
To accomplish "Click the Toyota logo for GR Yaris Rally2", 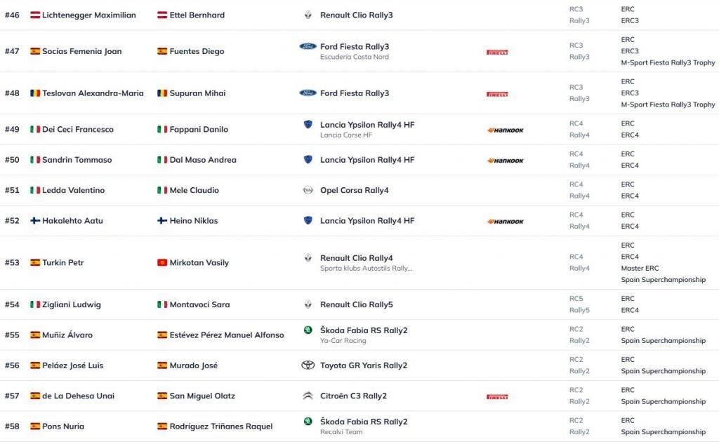I will 308,365.
